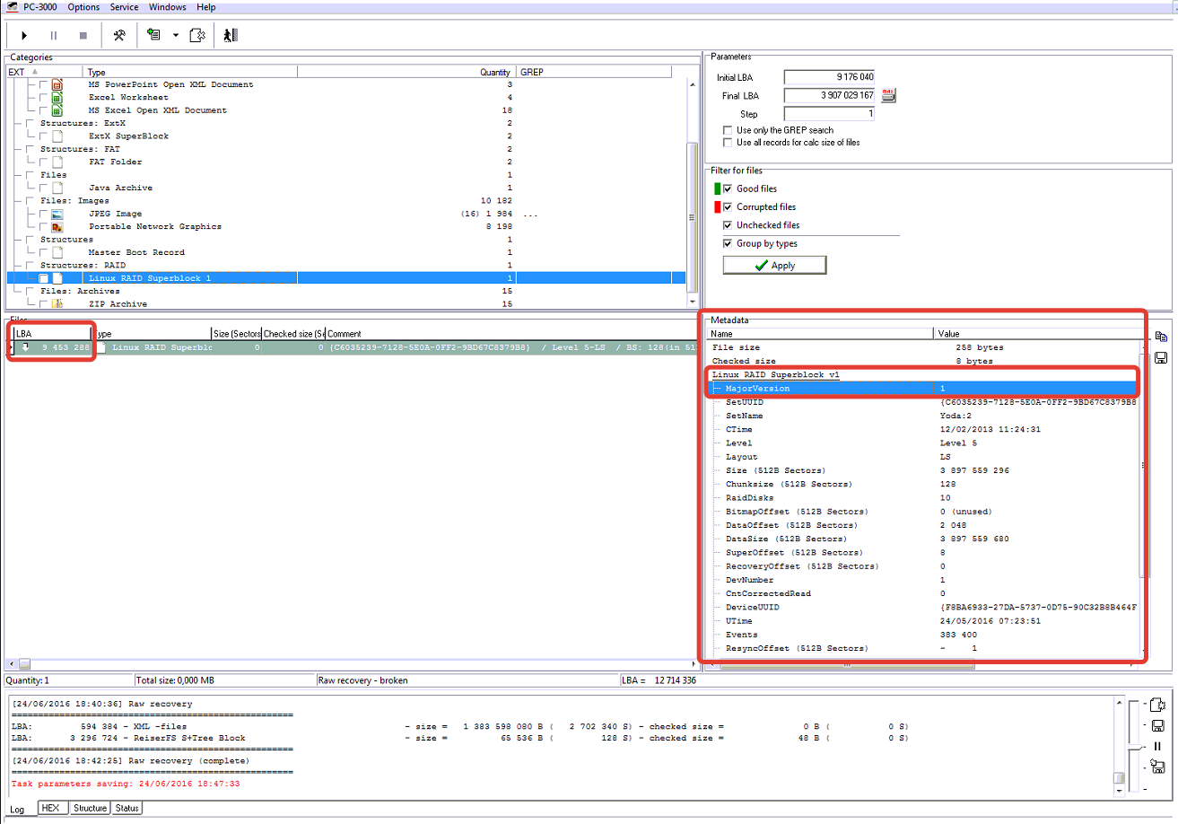Sort categories by the Quantity column header
Screen dimensions: 1178x824
coord(406,72)
